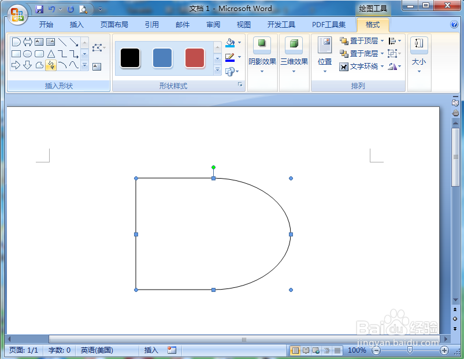Apply the red shape style swatch
The height and width of the screenshot is (359, 464).
click(194, 58)
